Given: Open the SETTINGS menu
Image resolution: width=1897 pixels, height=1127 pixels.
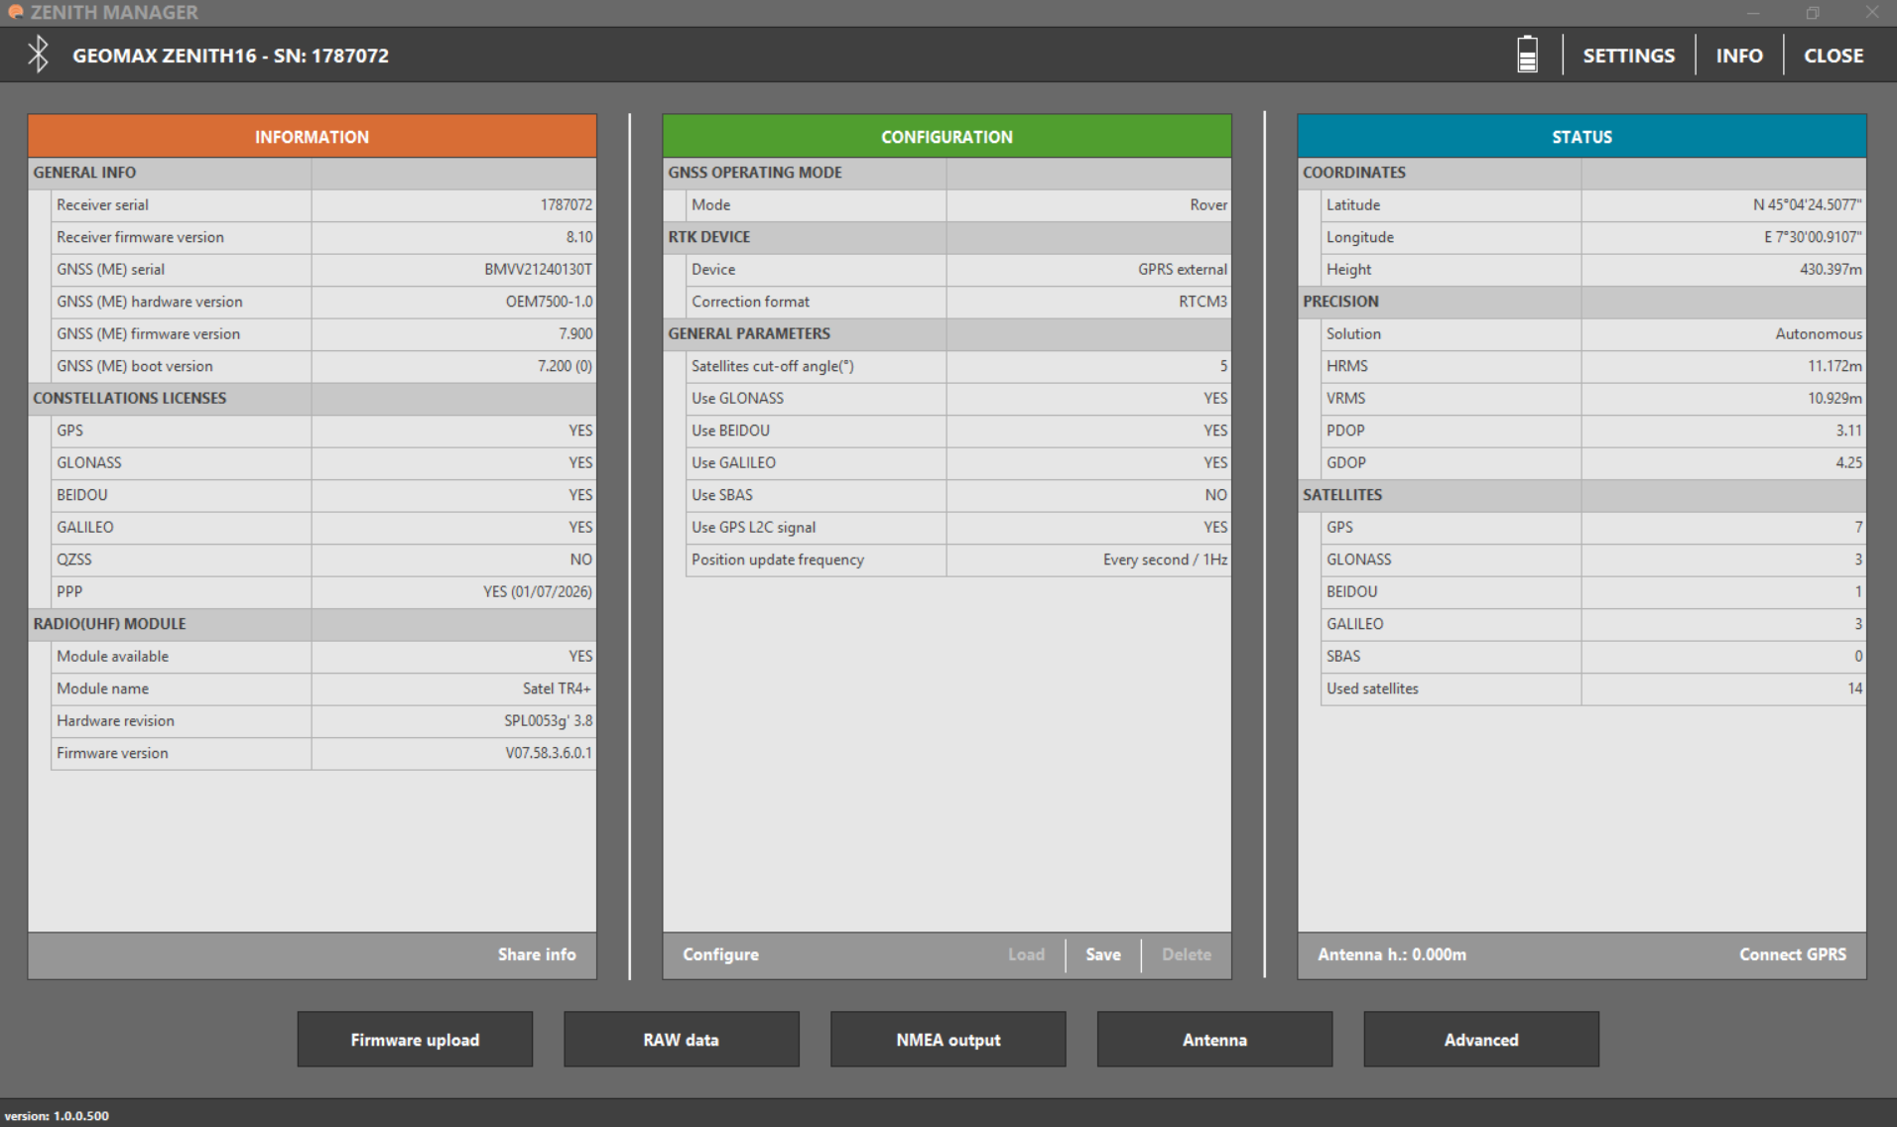Looking at the screenshot, I should [x=1628, y=56].
